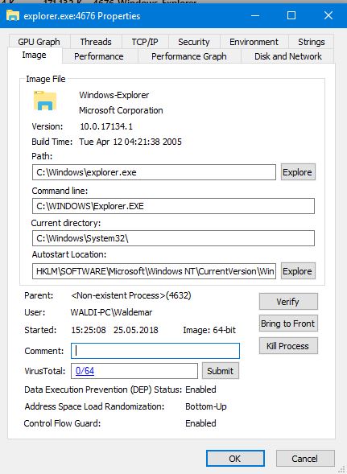The height and width of the screenshot is (474, 347).
Task: Click the Bottom-Up ASLR value
Action: click(206, 406)
